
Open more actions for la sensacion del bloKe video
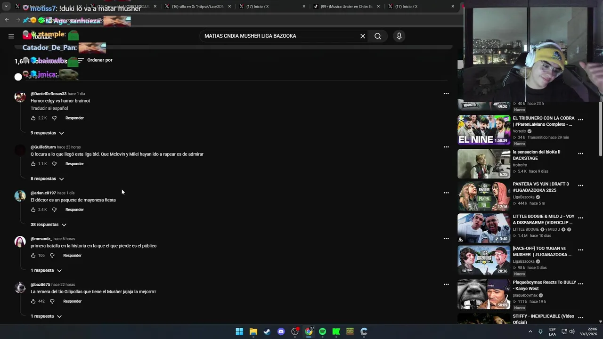pyautogui.click(x=580, y=153)
